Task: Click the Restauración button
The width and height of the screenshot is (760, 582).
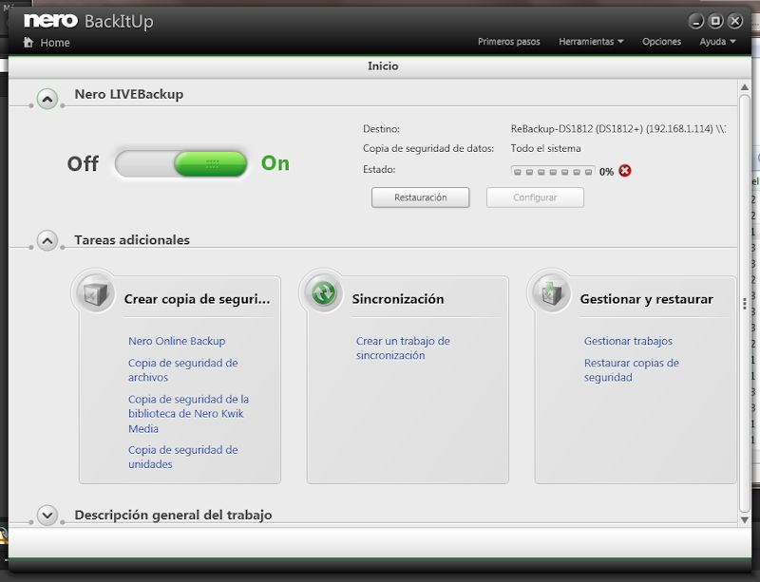Action: tap(420, 197)
